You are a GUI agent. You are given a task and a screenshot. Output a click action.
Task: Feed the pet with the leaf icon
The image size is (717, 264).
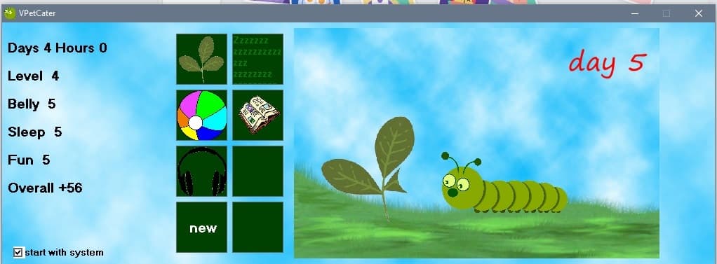coord(201,59)
